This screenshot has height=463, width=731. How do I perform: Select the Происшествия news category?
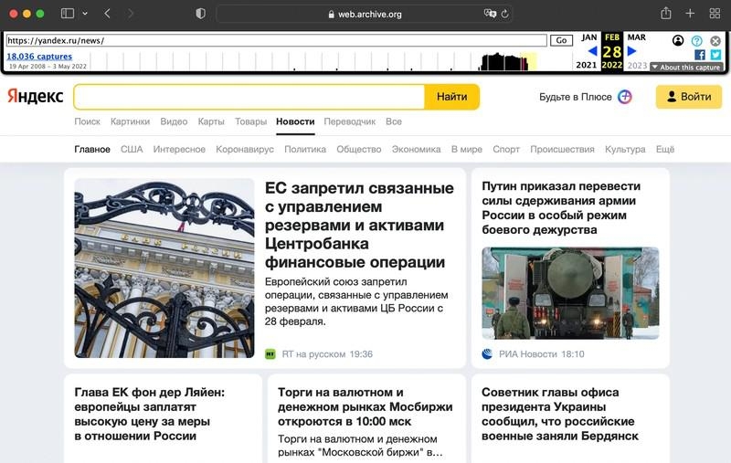pos(562,149)
